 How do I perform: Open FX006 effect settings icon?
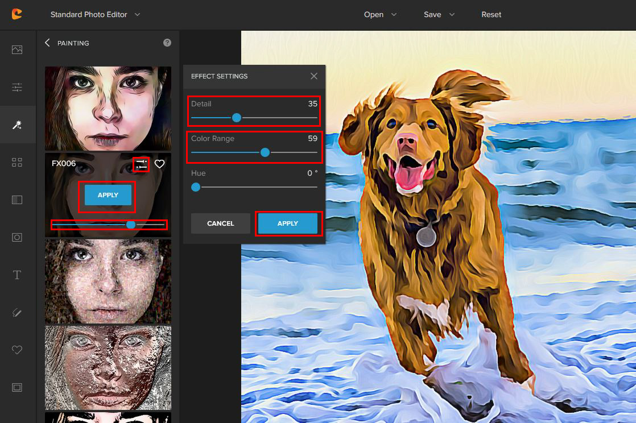click(x=141, y=164)
